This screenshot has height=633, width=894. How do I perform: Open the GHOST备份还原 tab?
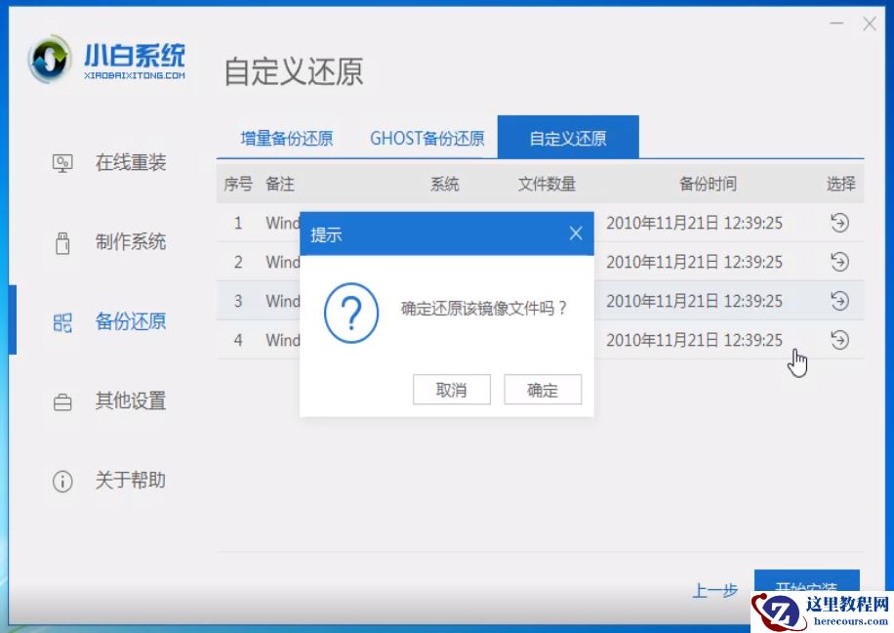pos(426,139)
